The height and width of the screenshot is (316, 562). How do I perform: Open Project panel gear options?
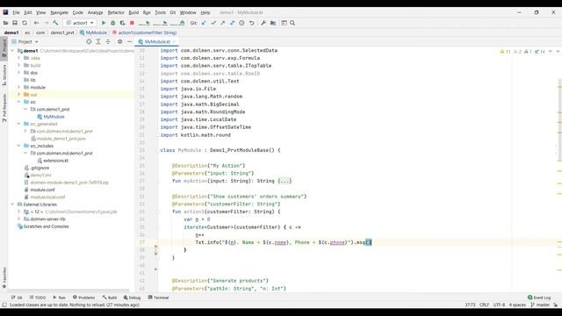tap(119, 42)
